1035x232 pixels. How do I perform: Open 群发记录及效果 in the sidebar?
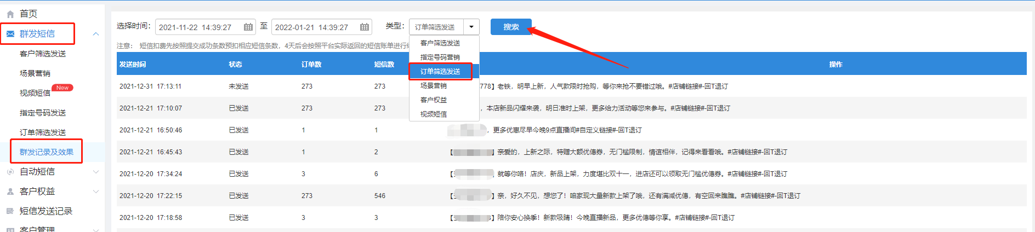coord(47,152)
